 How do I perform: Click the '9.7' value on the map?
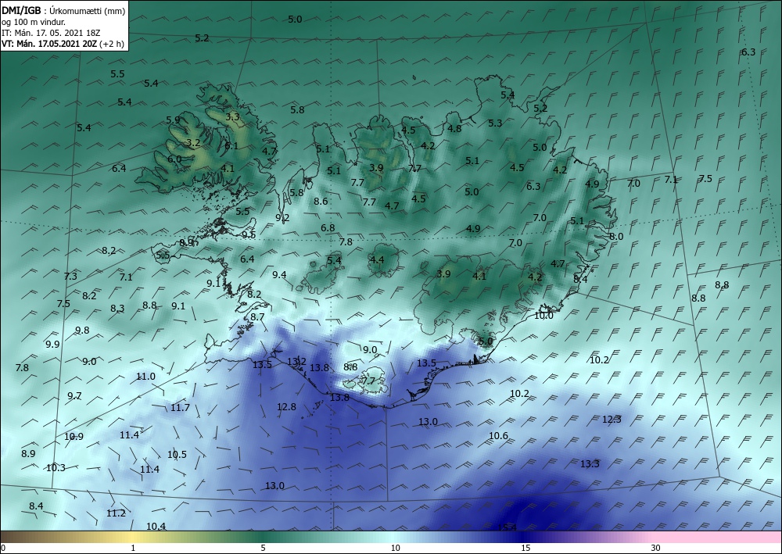pyautogui.click(x=74, y=396)
